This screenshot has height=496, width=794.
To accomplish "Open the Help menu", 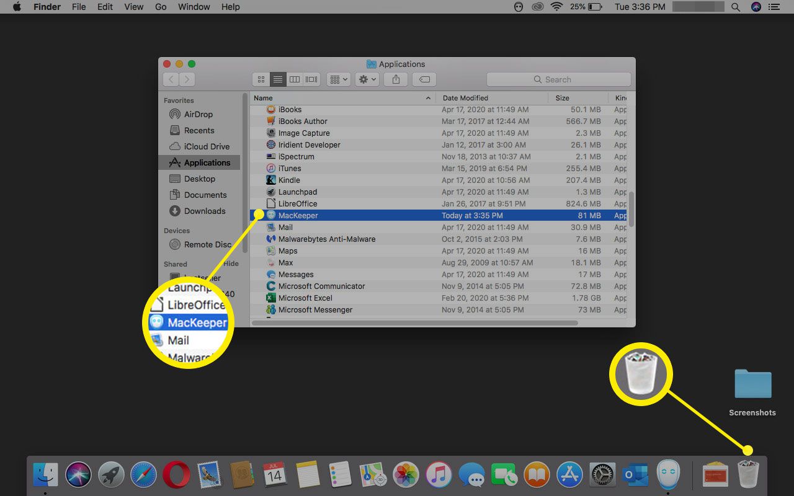I will click(x=230, y=7).
